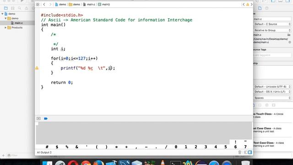Open All Output filter dropdown
This screenshot has height=165, width=293.
[44, 153]
